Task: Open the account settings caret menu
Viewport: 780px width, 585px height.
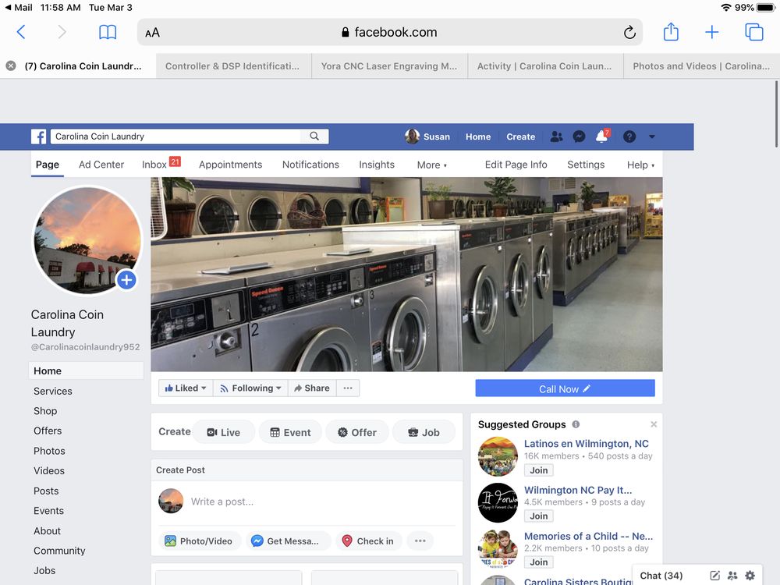Action: tap(652, 136)
